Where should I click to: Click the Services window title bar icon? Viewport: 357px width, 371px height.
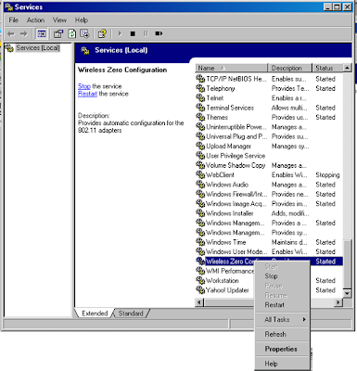click(x=8, y=6)
